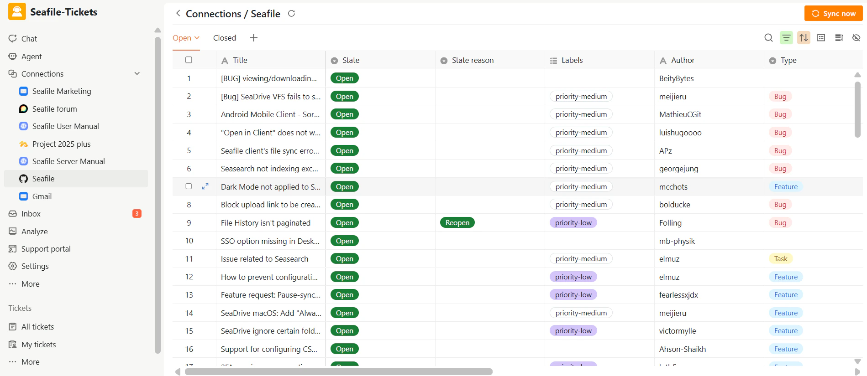Click the Task type tag
This screenshot has height=376, width=867.
coord(781,259)
